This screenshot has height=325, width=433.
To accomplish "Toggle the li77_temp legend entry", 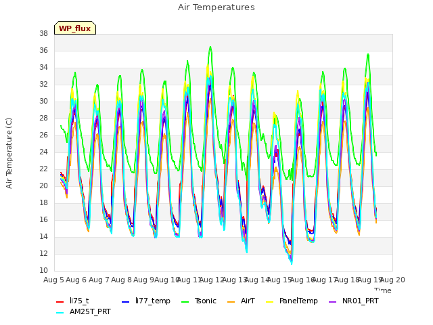I will [x=146, y=301].
